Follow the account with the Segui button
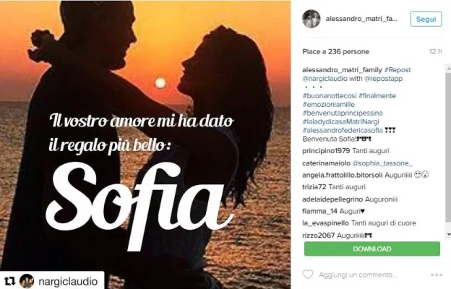Screen dimensions: 451x289 click(x=426, y=19)
